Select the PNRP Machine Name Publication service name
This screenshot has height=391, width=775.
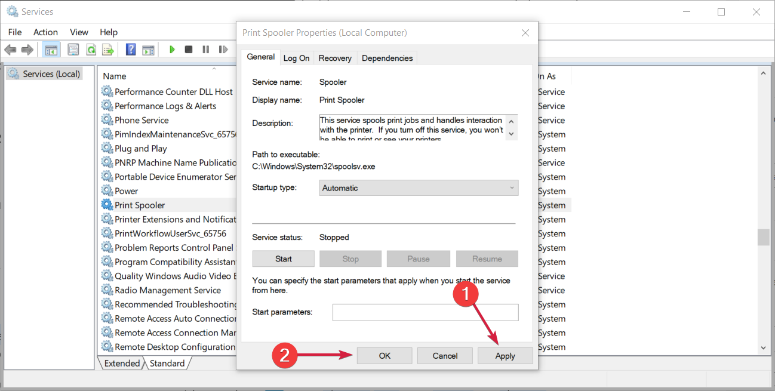[x=176, y=162]
